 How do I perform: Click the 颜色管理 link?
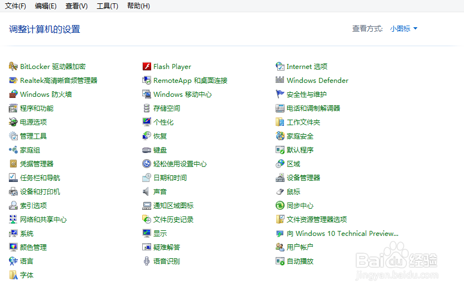33,248
